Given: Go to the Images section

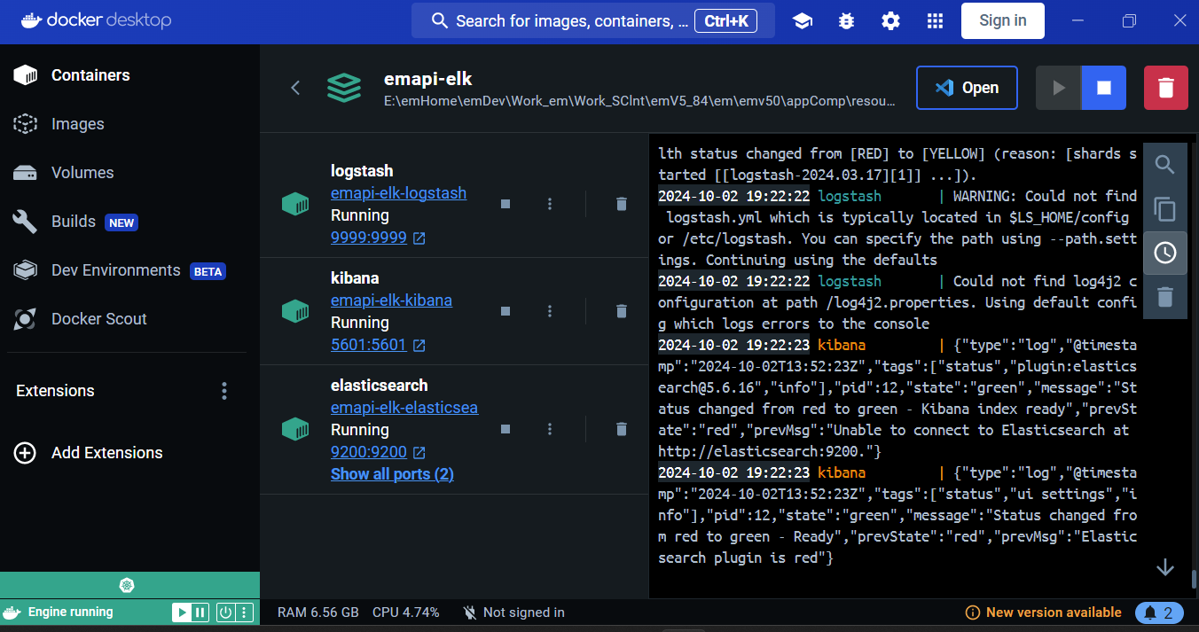Looking at the screenshot, I should (77, 124).
